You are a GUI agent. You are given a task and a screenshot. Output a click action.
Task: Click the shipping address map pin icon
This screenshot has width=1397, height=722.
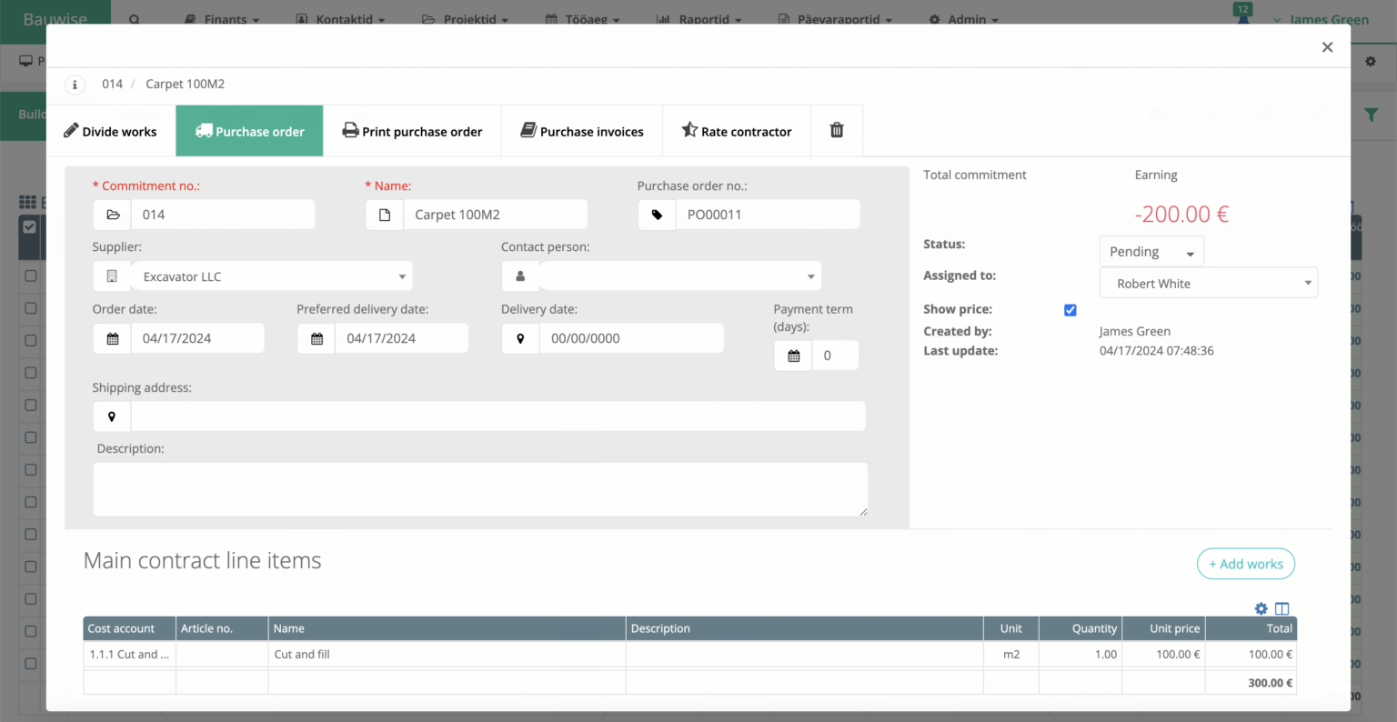112,416
